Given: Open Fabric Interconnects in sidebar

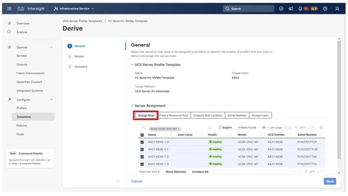Looking at the screenshot, I should click(30, 73).
